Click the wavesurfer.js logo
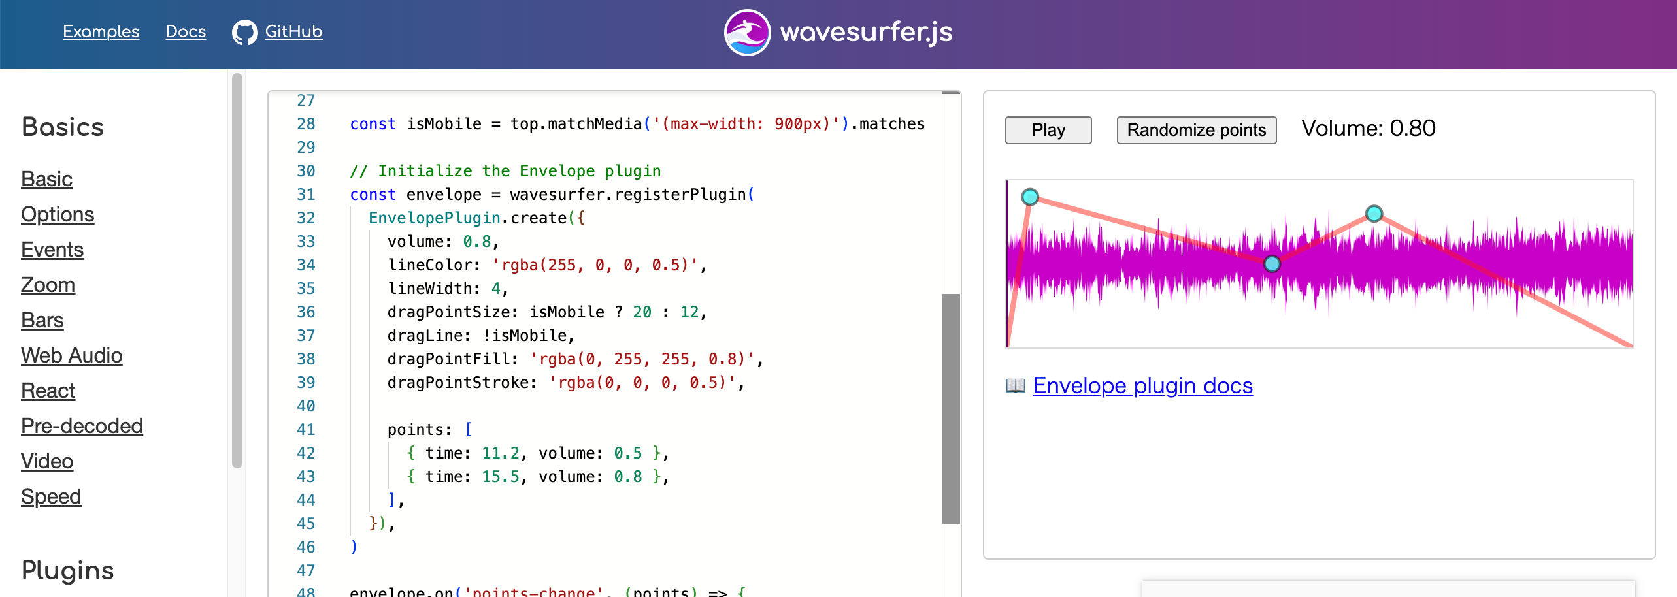 [x=838, y=31]
